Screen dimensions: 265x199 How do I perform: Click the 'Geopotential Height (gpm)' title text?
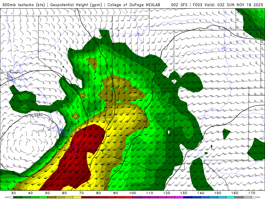[x=76, y=5]
